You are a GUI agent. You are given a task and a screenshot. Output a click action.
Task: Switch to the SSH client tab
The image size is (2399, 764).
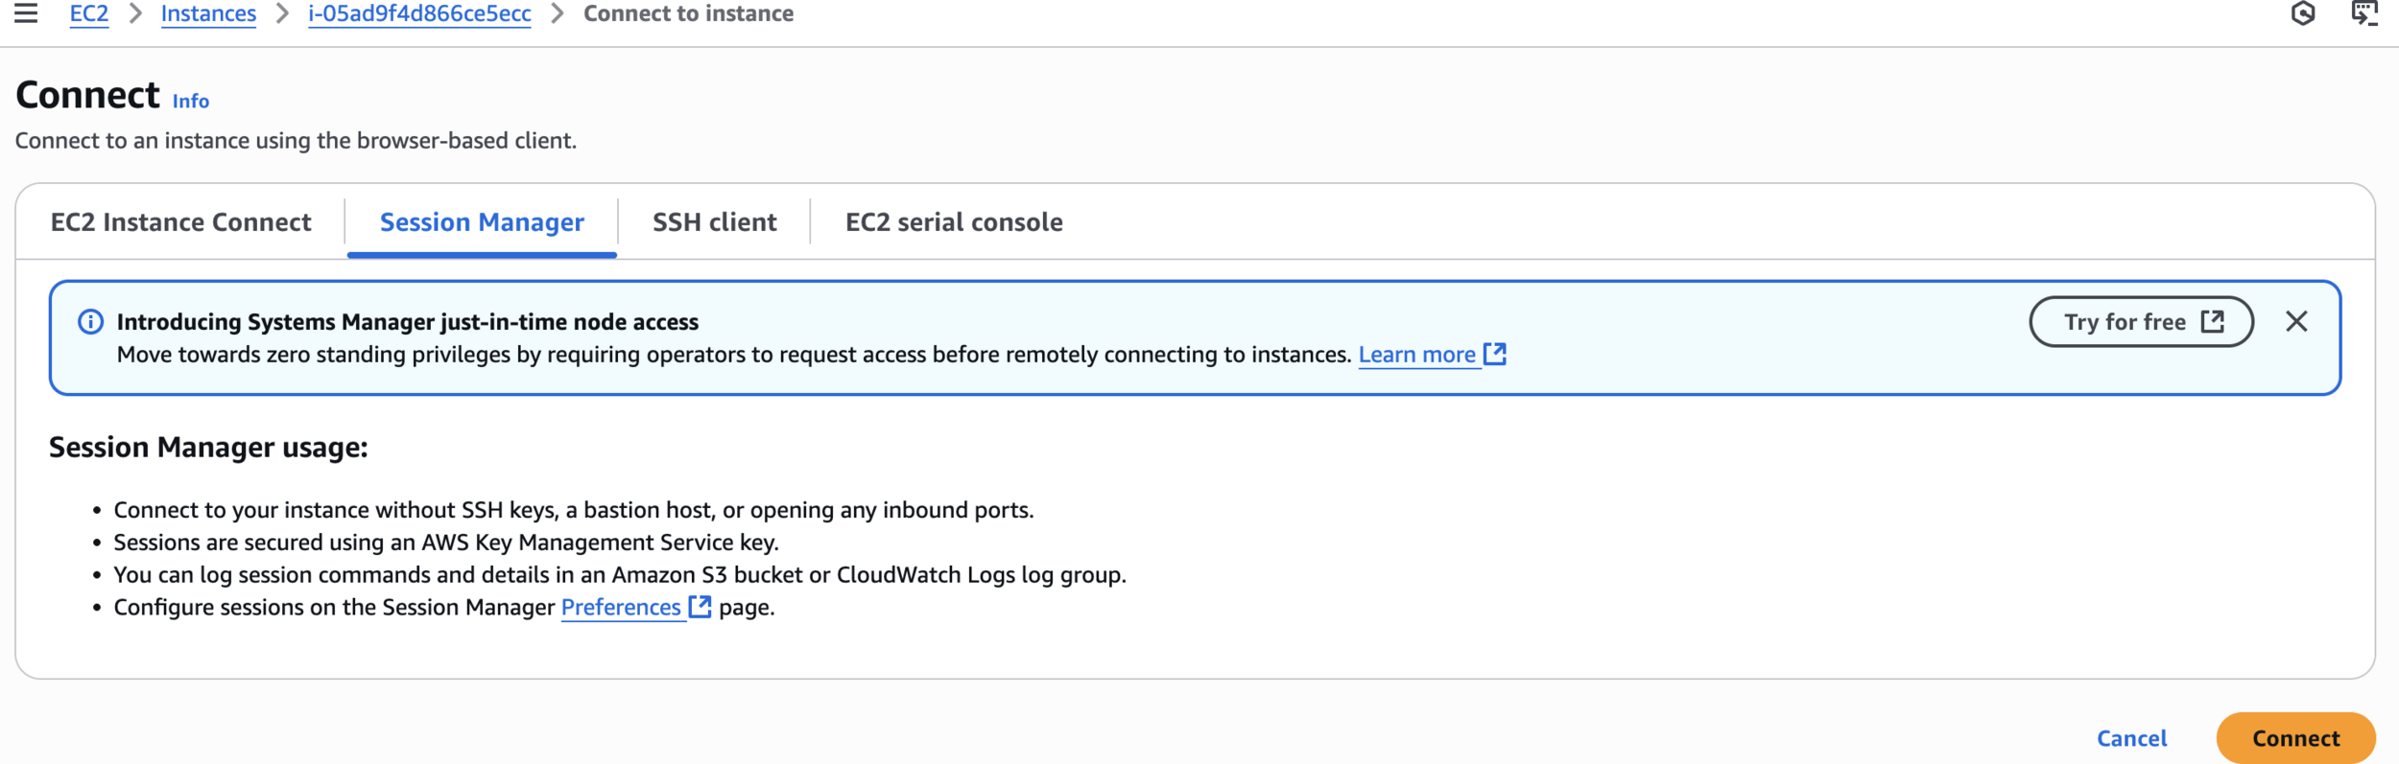coord(714,222)
